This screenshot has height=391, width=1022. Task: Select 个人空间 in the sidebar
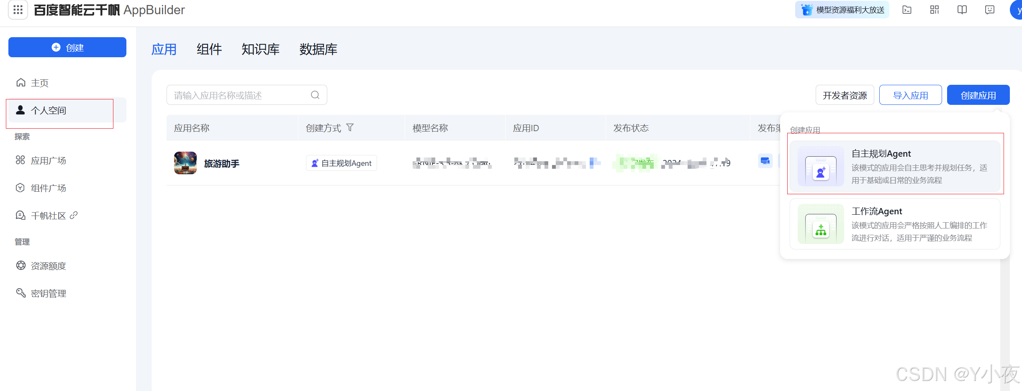67,110
